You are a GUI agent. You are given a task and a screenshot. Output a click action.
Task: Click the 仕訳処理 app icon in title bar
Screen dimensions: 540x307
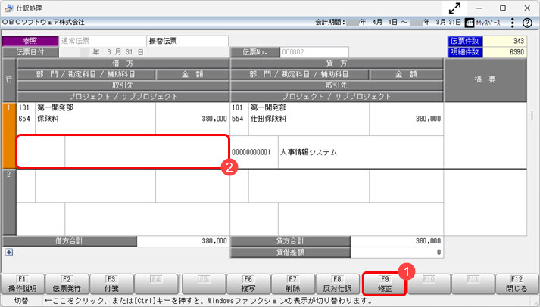pos(8,8)
